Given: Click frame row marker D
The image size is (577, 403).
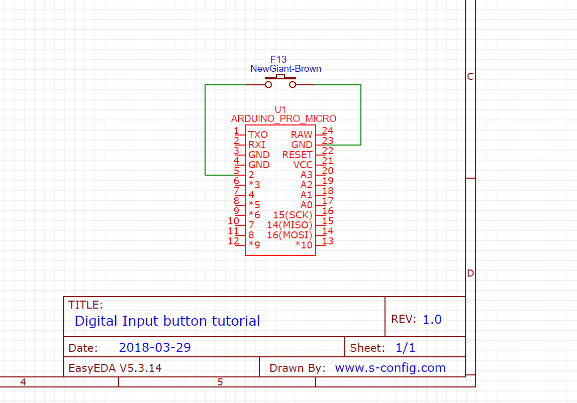Looking at the screenshot, I should coord(470,274).
